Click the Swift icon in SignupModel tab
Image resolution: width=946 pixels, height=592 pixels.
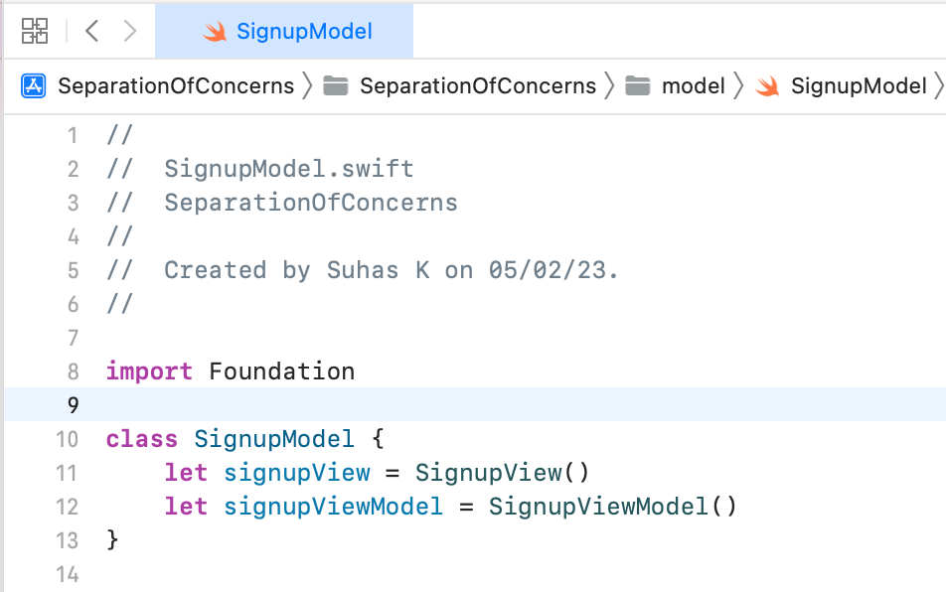(215, 32)
